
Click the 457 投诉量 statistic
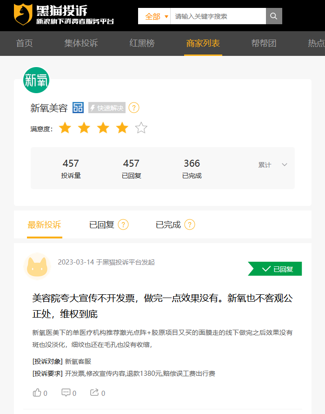tap(71, 168)
